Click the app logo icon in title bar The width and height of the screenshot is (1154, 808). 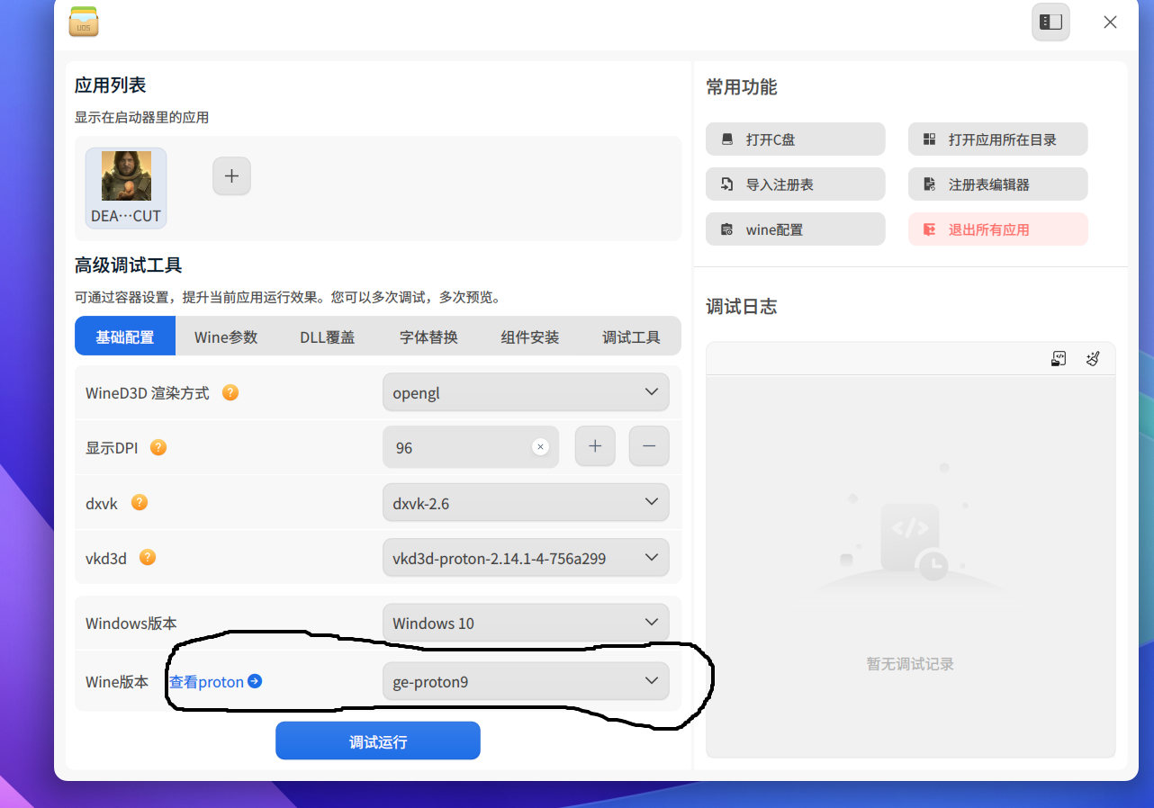pos(84,22)
